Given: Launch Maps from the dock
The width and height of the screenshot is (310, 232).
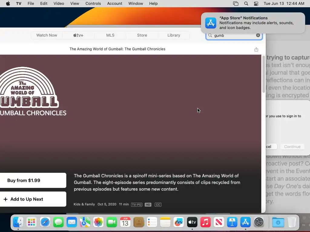Looking at the screenshot, I should click(85, 222).
